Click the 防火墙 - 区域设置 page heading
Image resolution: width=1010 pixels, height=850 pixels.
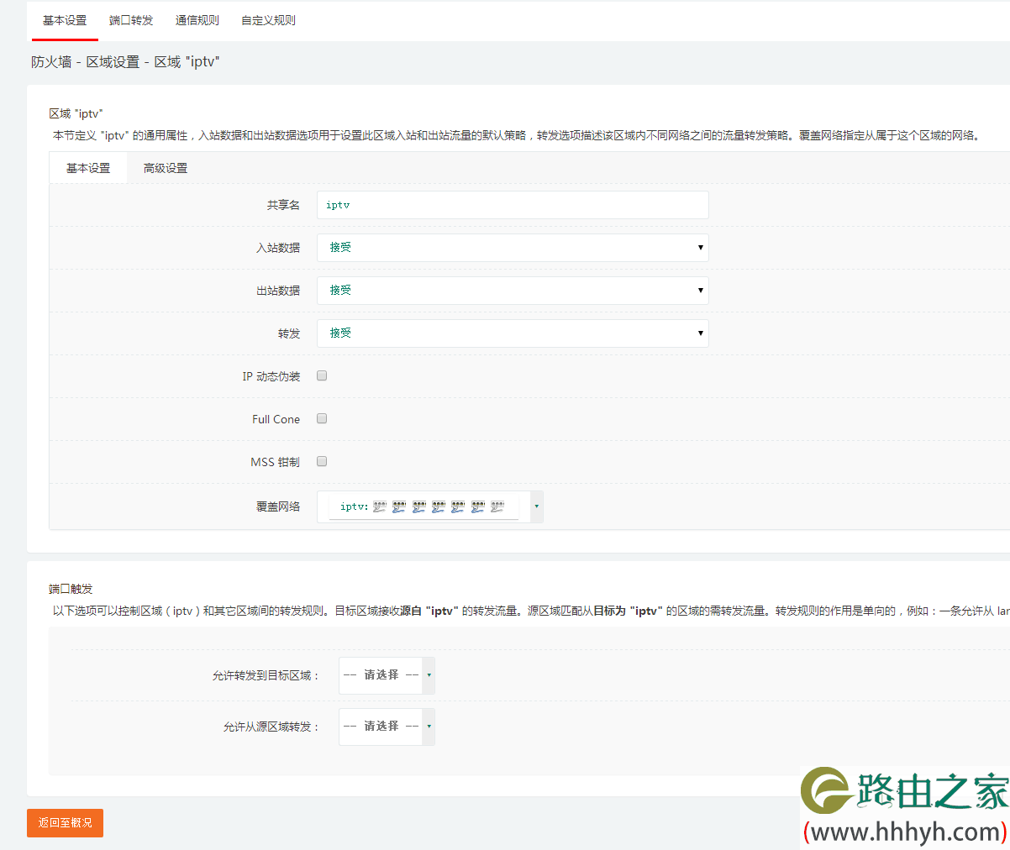(x=125, y=62)
